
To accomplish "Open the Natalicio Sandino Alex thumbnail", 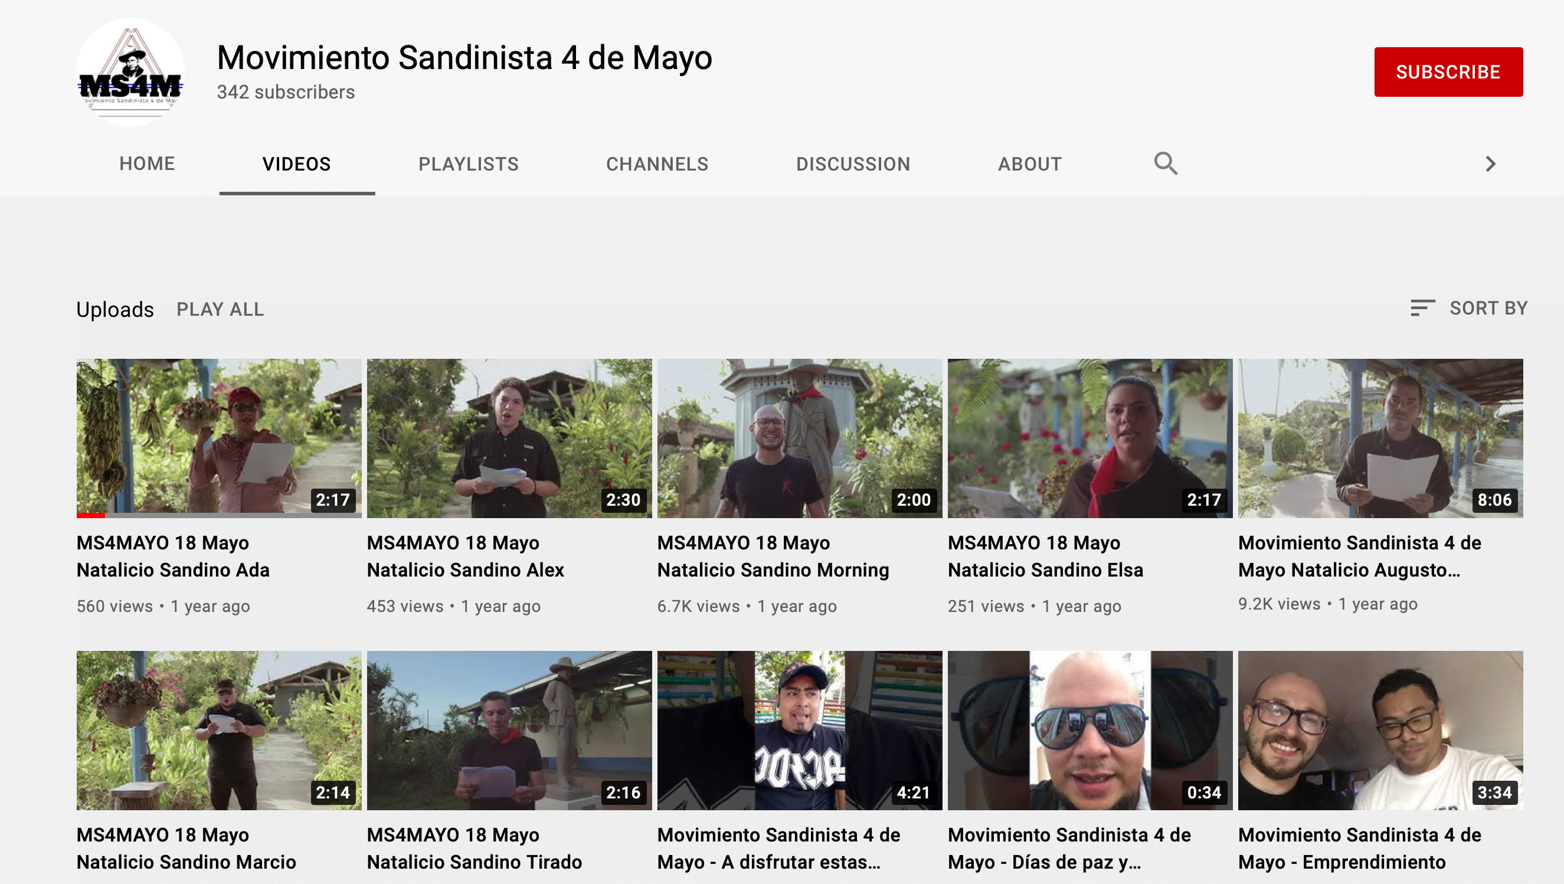I will click(509, 438).
